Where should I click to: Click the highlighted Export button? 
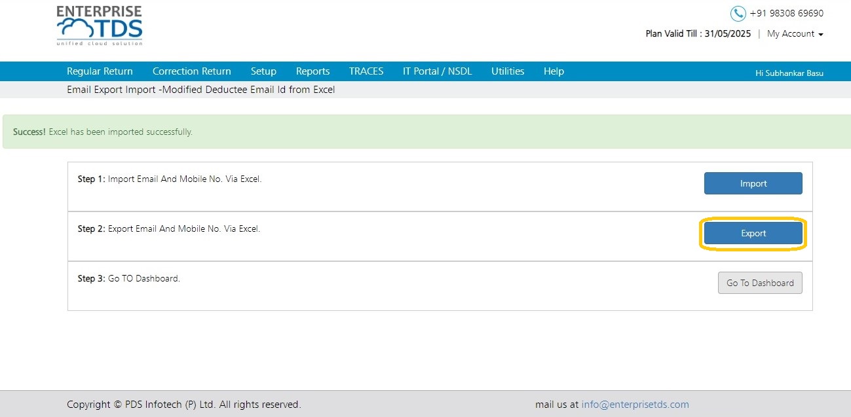pyautogui.click(x=753, y=233)
